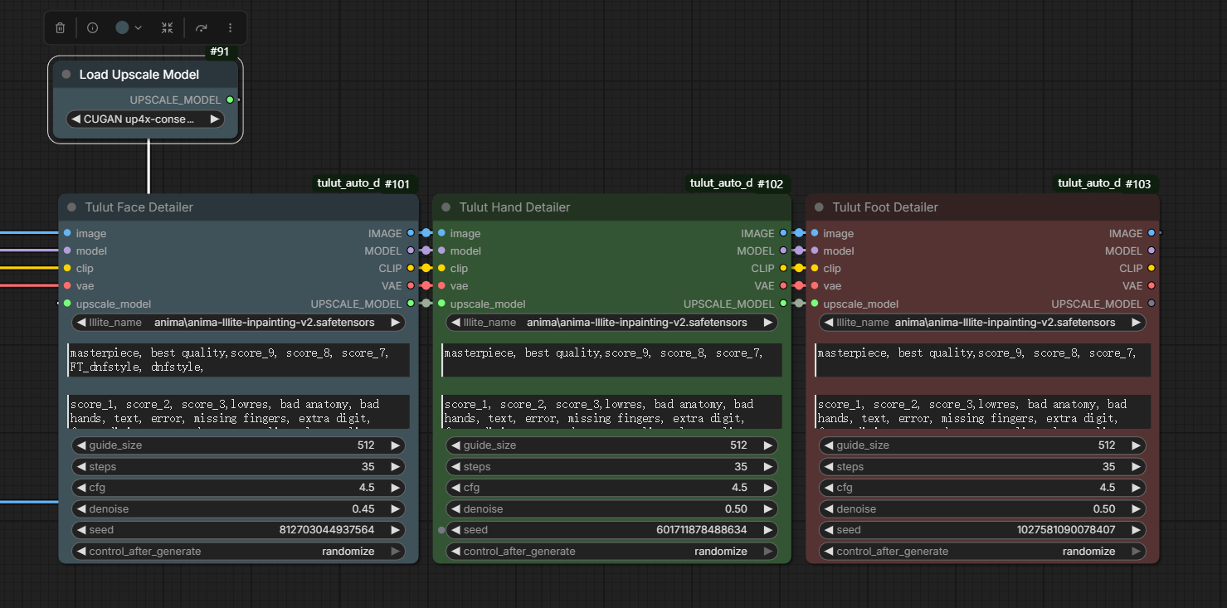Increase steps on Foot Detailer with right arrow

tap(1136, 467)
